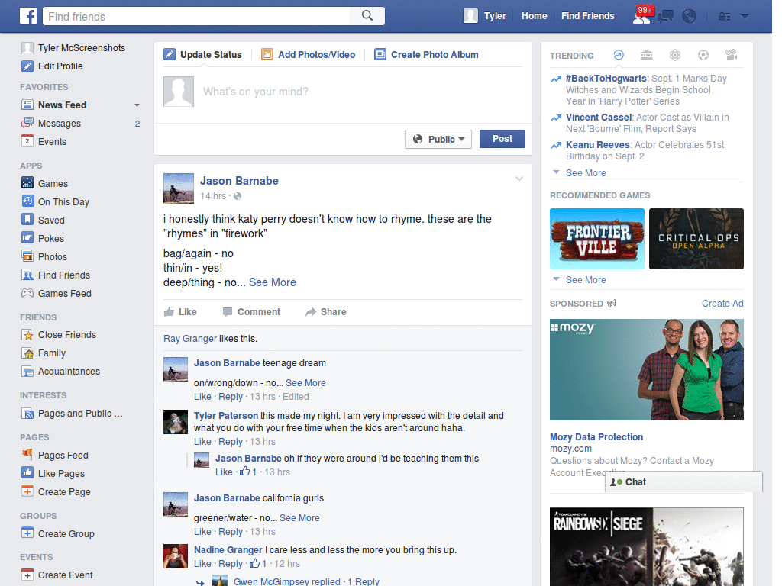
Task: Select Add Photos/Video tab
Action: pos(309,54)
